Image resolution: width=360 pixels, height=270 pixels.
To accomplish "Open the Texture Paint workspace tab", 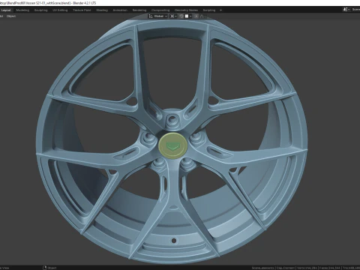I will coord(82,10).
